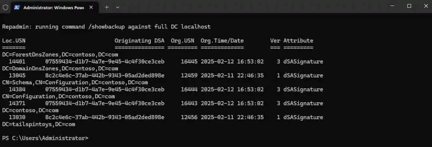Click the PowerShell icon on the tab
The width and height of the screenshot is (432, 147).
pyautogui.click(x=17, y=8)
